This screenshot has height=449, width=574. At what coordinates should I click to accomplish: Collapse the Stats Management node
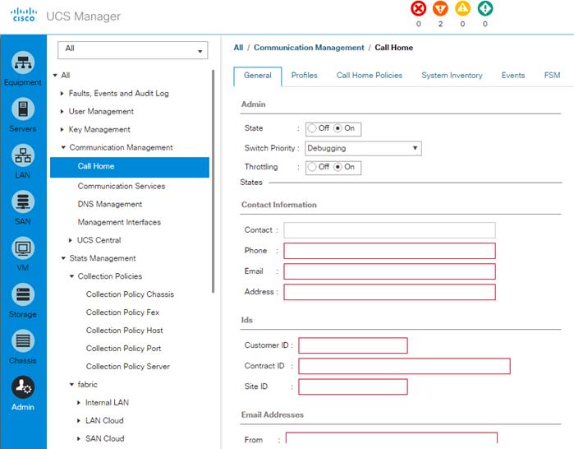point(63,258)
